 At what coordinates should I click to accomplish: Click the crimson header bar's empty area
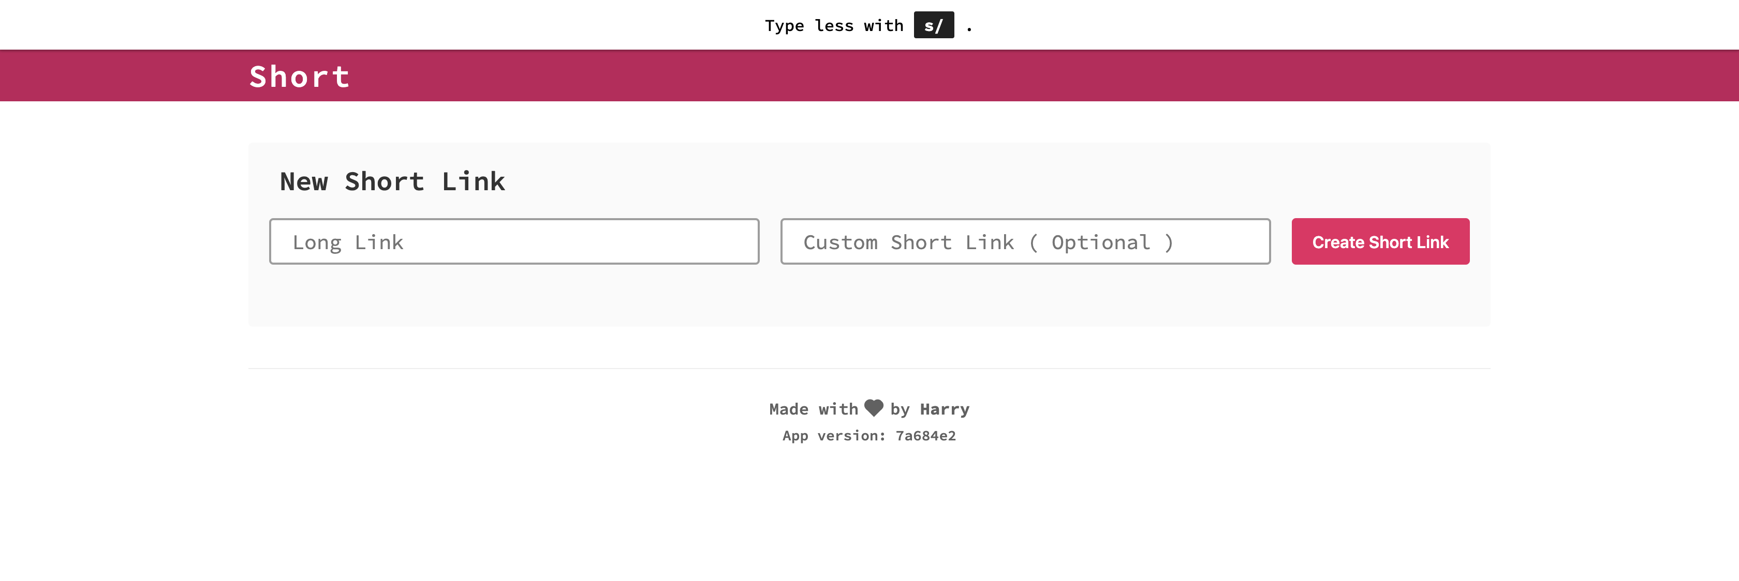(1013, 76)
